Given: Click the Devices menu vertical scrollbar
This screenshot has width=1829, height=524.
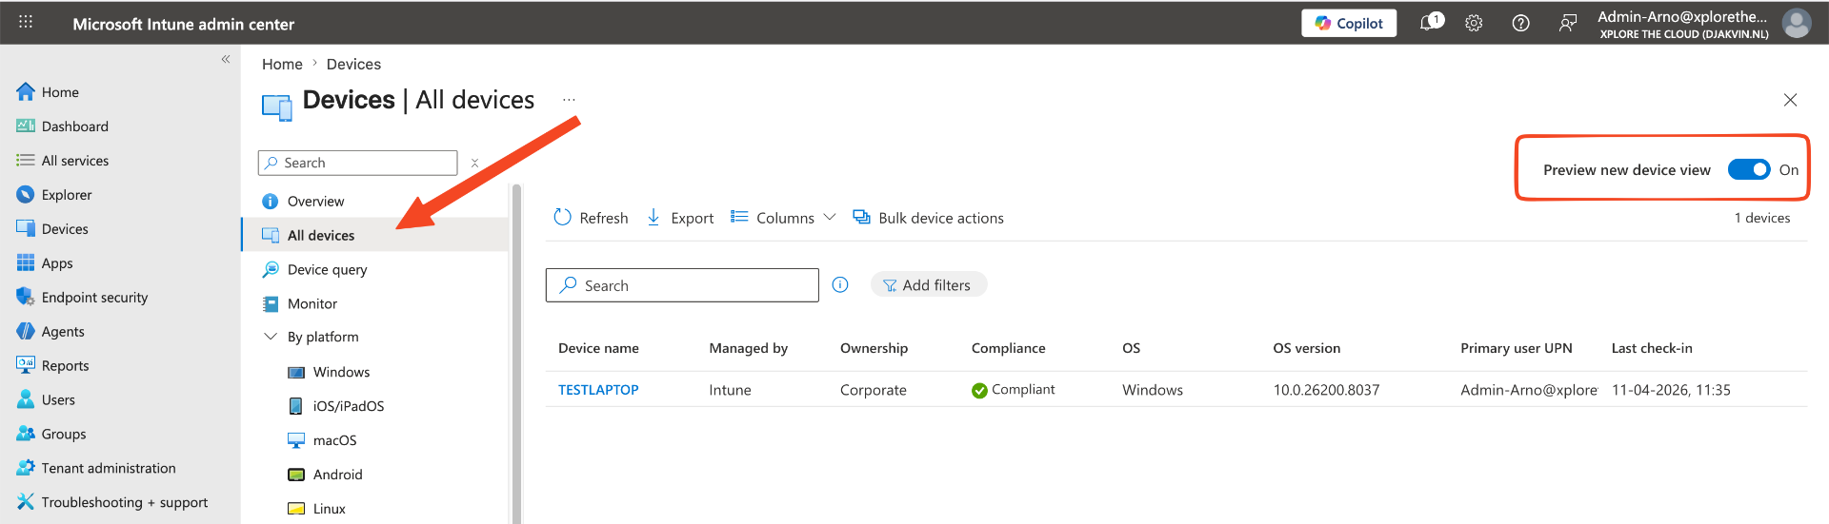Looking at the screenshot, I should coord(516,354).
